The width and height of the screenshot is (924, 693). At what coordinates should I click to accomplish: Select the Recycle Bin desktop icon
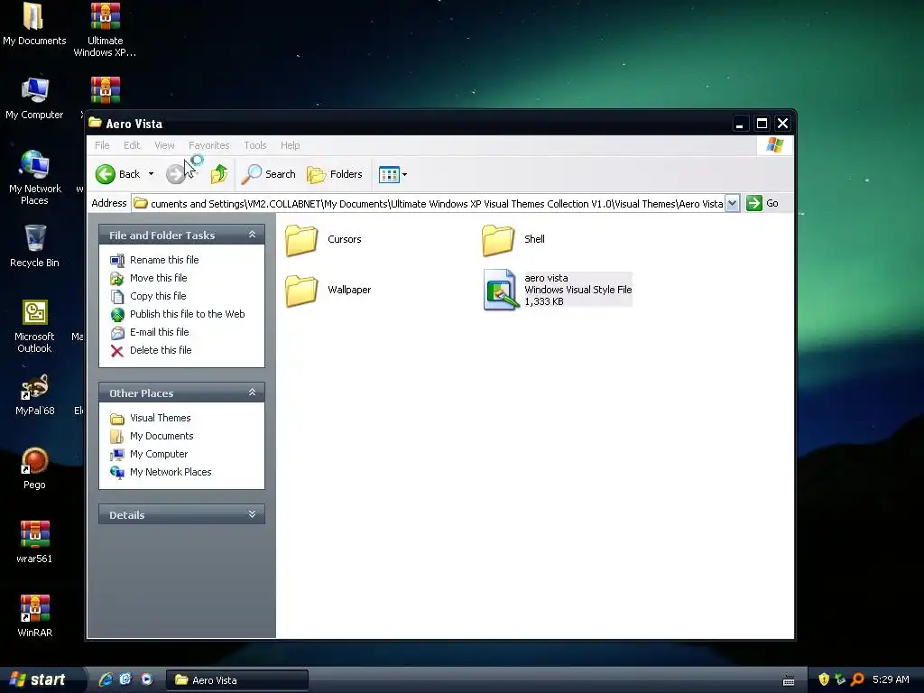(35, 245)
